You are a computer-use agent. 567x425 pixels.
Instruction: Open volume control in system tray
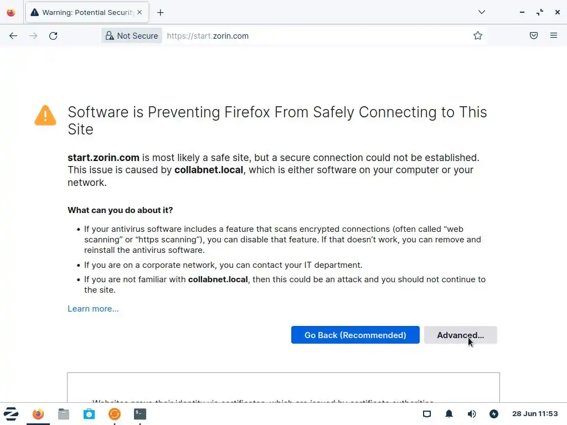(x=472, y=414)
